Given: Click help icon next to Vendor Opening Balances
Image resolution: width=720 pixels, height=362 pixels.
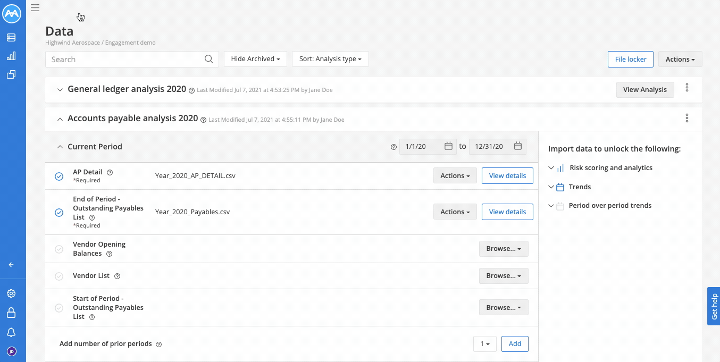Looking at the screenshot, I should coord(109,254).
